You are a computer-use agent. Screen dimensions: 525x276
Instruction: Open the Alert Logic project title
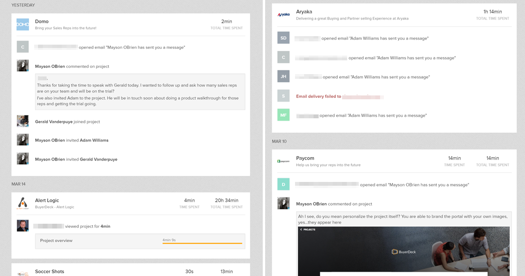pos(47,200)
